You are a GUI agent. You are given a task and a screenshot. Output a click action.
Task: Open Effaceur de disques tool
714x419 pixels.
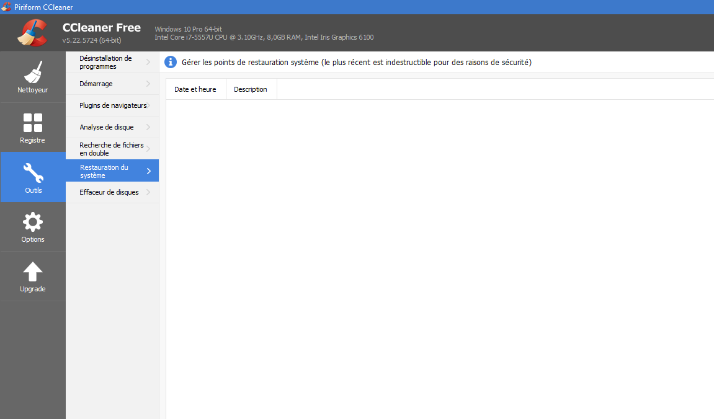tap(112, 192)
